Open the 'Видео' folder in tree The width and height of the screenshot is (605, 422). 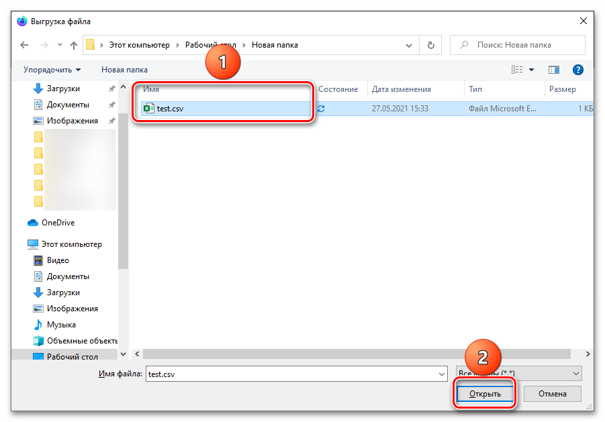58,260
